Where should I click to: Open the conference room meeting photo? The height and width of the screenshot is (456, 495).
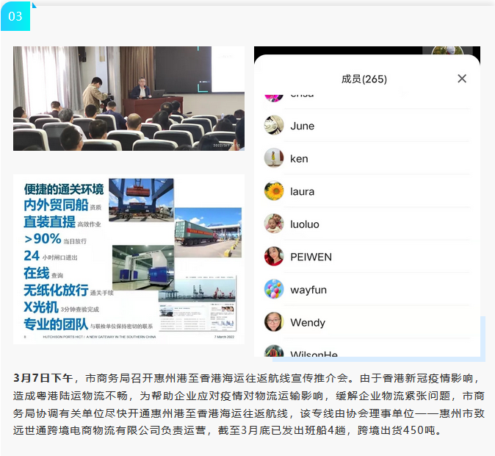click(x=129, y=99)
